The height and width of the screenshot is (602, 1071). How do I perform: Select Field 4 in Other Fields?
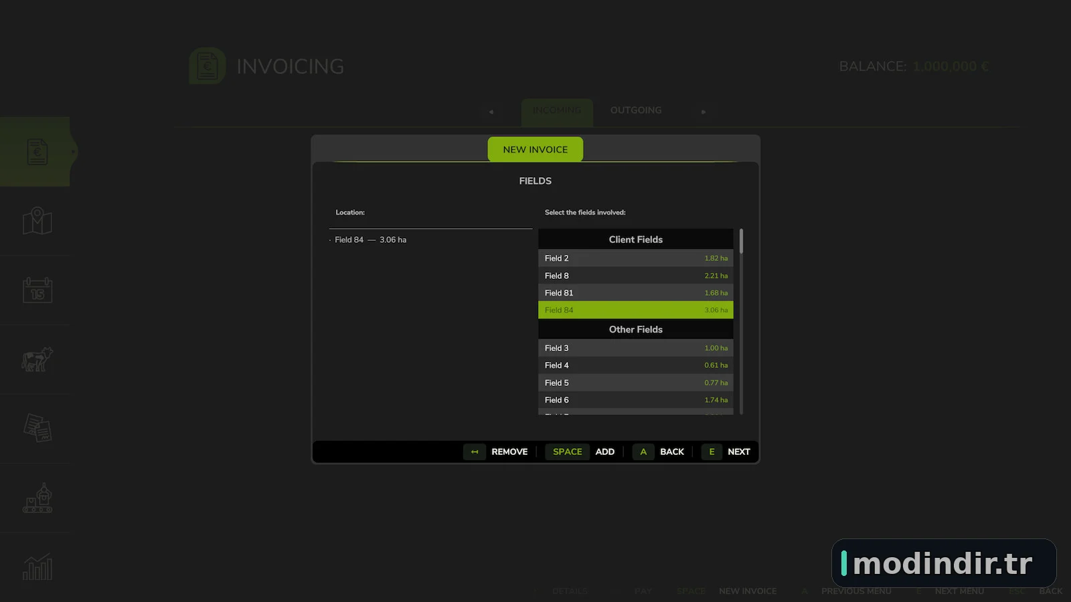[x=636, y=365]
